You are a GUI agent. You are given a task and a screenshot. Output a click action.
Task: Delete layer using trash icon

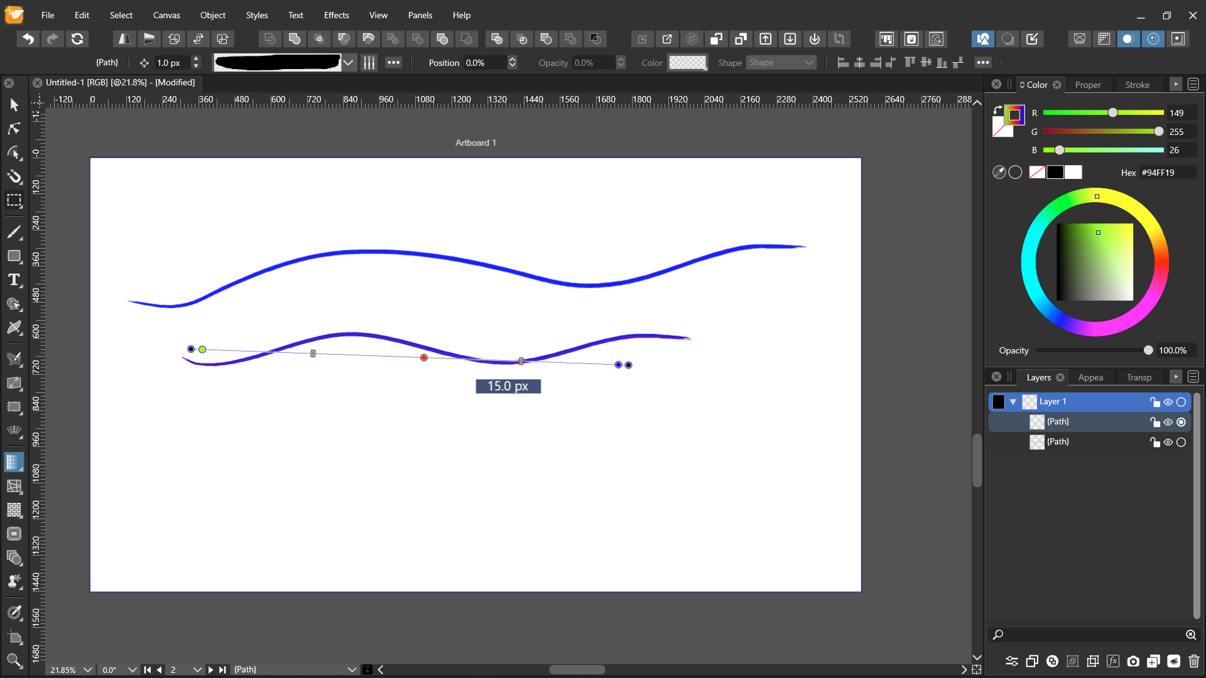(x=1193, y=661)
